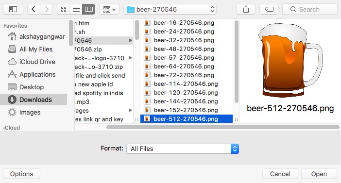Toggle the sidebar visibility button
The image size is (341, 183).
[x=13, y=9]
